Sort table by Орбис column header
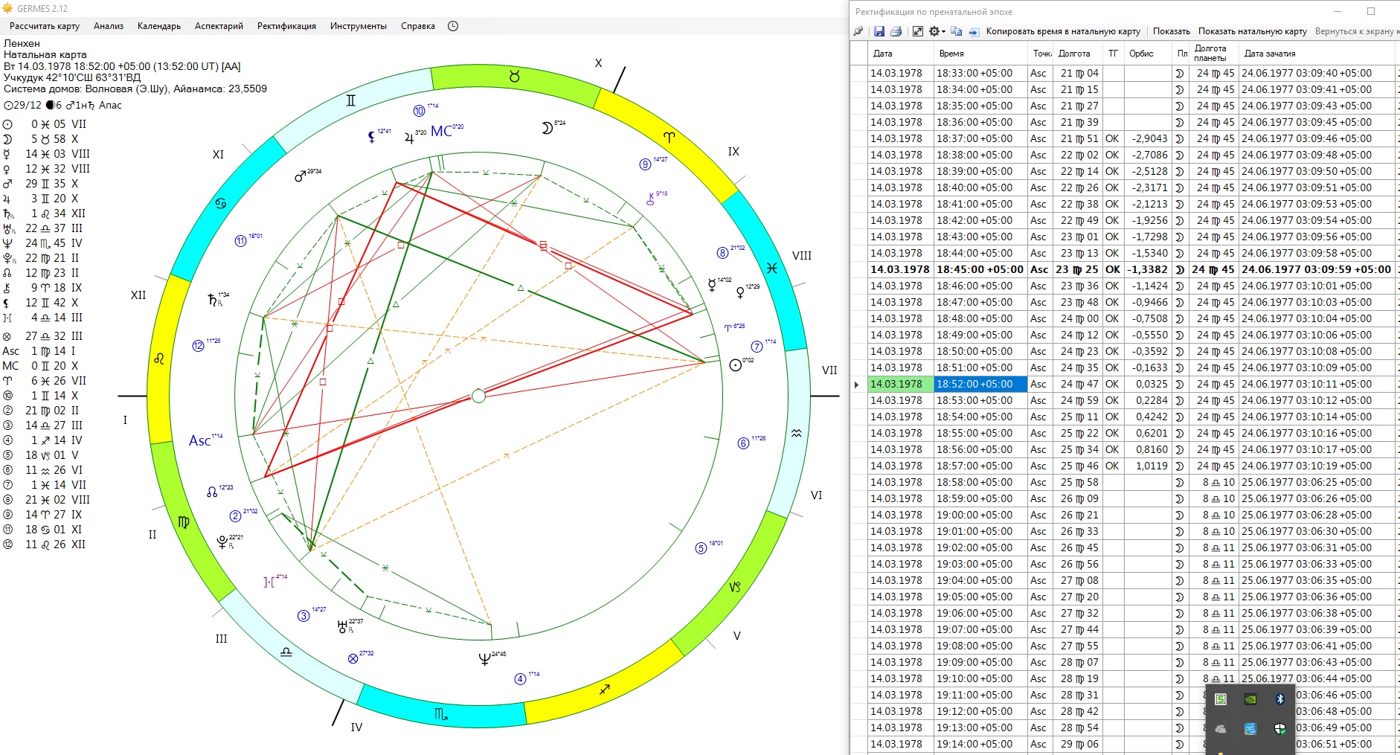1400x755 pixels. (1141, 54)
